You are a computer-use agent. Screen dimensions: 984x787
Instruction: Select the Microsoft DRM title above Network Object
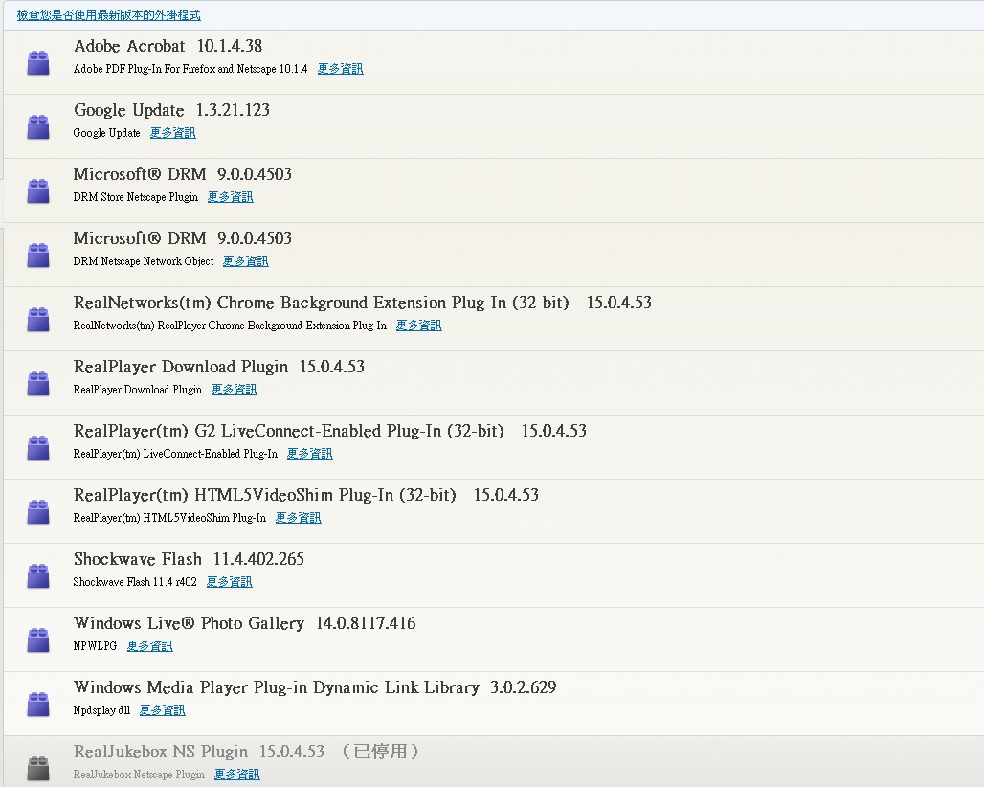tap(183, 238)
